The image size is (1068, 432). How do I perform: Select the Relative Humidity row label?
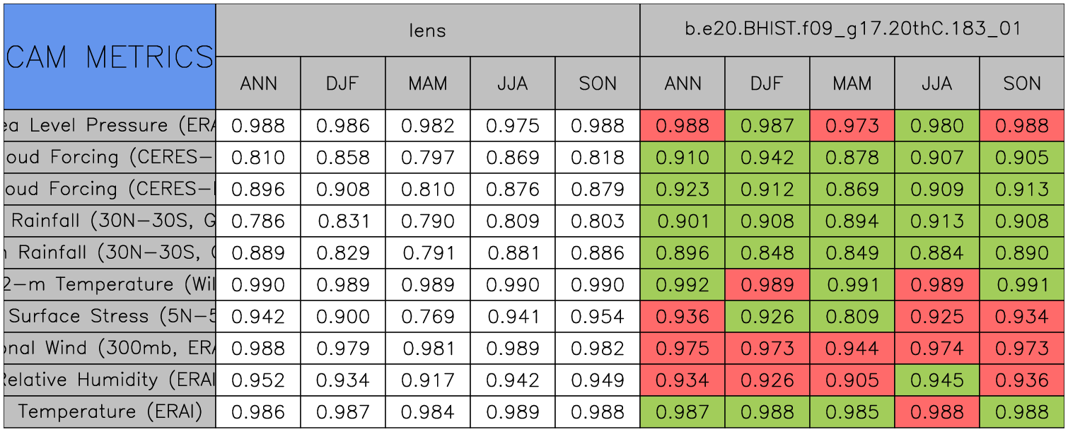tap(109, 380)
